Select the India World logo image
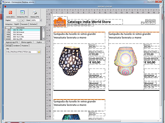The width and height of the screenshot is (165, 123). pyautogui.click(x=60, y=22)
